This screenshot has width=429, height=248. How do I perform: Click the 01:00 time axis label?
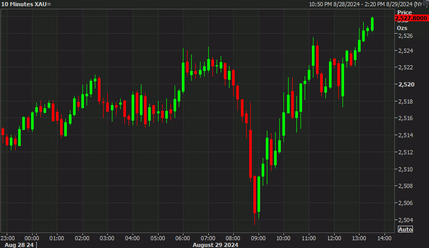[x=56, y=238]
